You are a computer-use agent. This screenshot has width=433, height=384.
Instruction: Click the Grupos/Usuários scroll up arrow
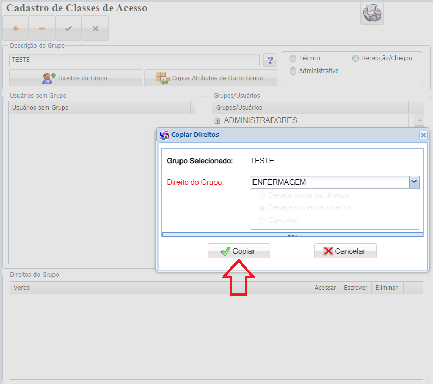419,120
